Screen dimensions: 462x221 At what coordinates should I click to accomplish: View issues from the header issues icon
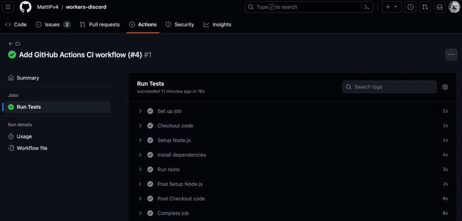(x=410, y=7)
